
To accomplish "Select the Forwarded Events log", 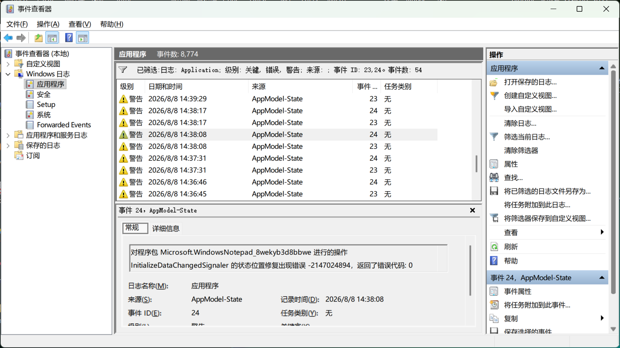I will [x=64, y=125].
